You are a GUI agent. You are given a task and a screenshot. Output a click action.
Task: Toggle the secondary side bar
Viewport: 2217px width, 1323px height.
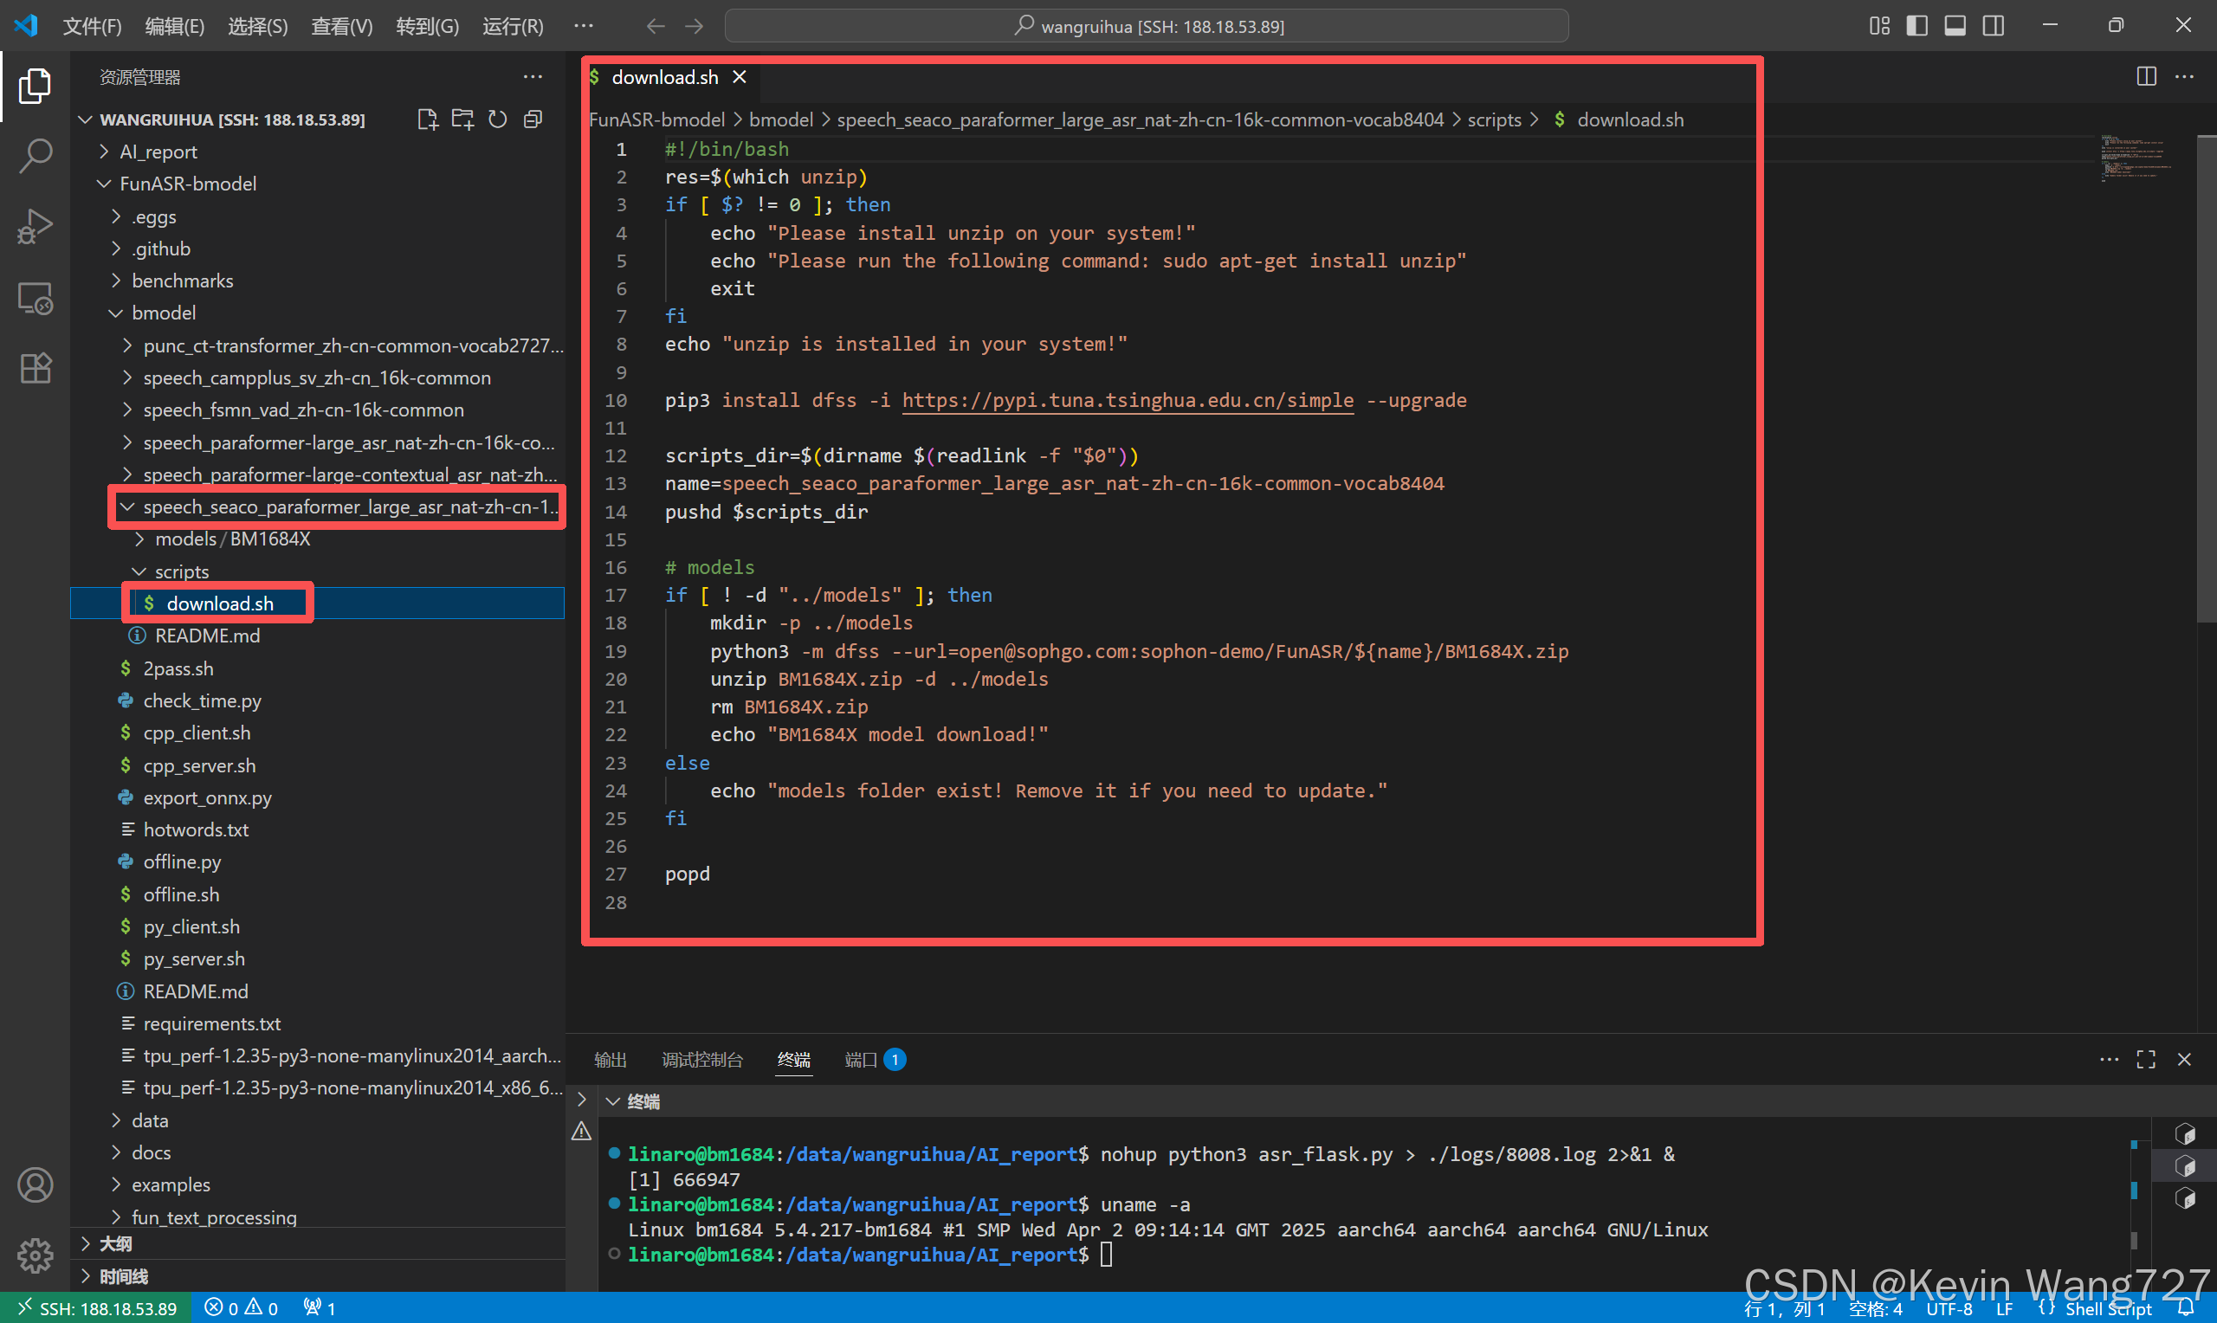1994,26
